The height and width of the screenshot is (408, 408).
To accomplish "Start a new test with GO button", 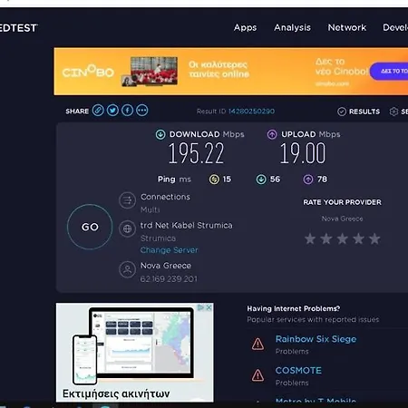I will pyautogui.click(x=90, y=227).
